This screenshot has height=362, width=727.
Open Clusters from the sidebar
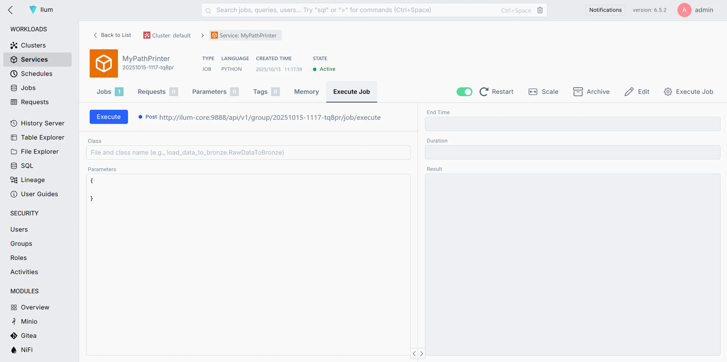click(x=33, y=45)
